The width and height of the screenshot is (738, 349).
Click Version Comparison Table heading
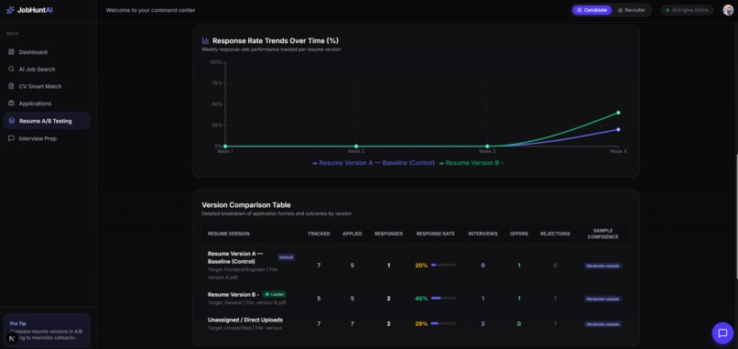[x=246, y=205]
